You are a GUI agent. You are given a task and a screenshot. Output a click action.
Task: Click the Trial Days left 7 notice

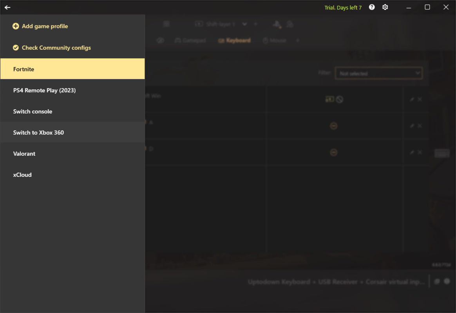[343, 7]
